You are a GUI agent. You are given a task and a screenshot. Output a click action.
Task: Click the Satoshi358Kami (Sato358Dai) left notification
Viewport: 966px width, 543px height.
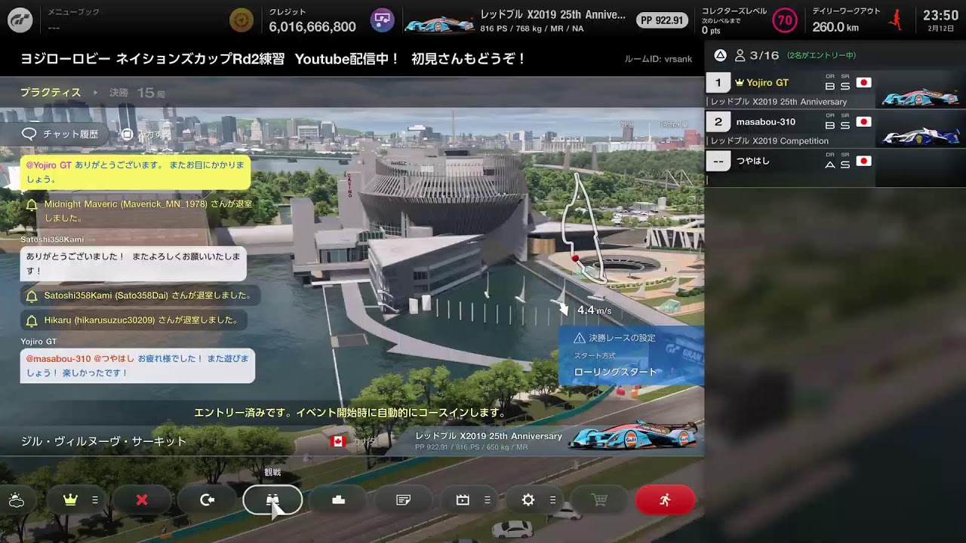pyautogui.click(x=140, y=296)
